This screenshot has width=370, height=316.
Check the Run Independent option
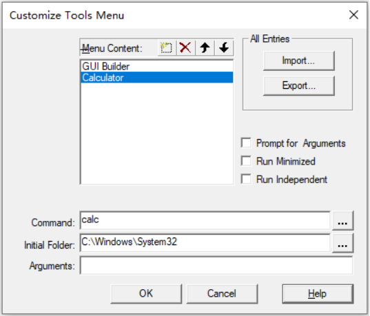coord(246,179)
